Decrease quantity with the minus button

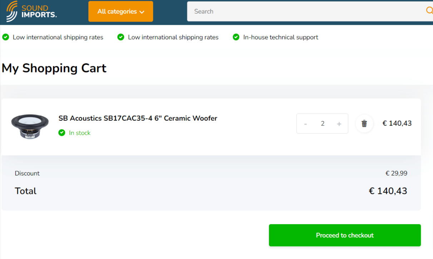click(305, 124)
